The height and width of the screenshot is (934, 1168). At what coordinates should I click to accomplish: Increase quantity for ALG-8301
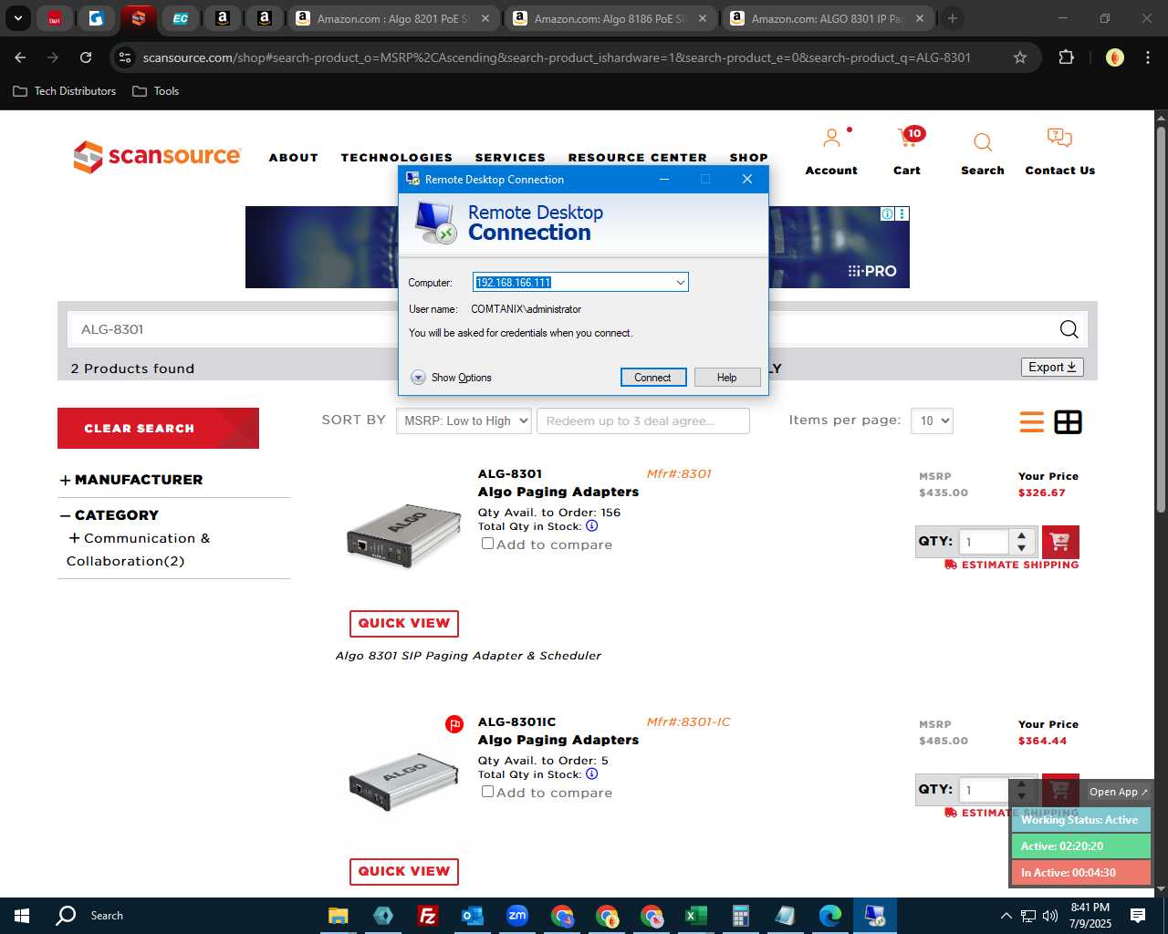(1022, 535)
